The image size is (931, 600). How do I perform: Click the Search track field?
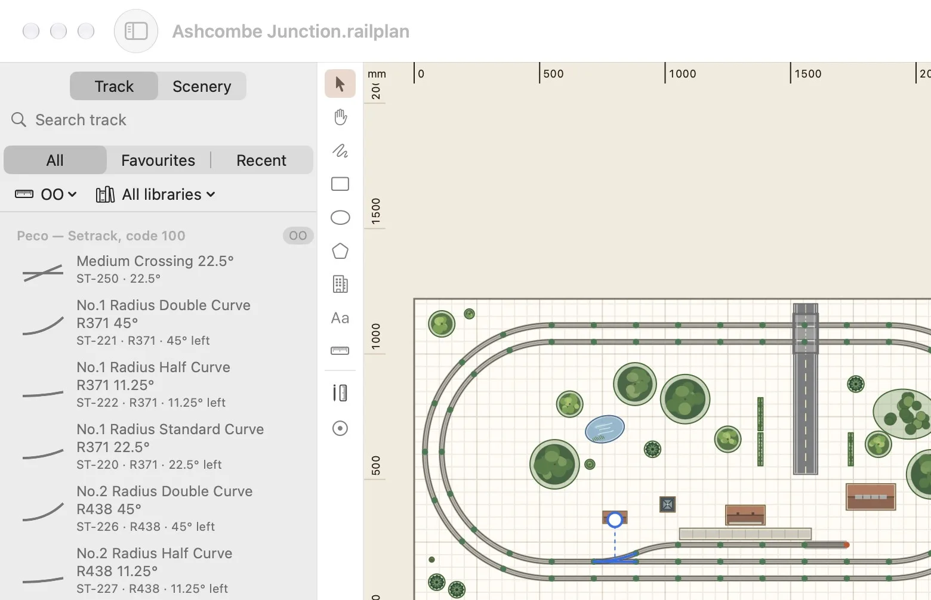coord(159,120)
